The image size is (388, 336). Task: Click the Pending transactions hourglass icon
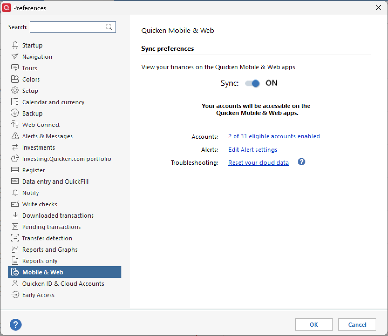(x=15, y=227)
